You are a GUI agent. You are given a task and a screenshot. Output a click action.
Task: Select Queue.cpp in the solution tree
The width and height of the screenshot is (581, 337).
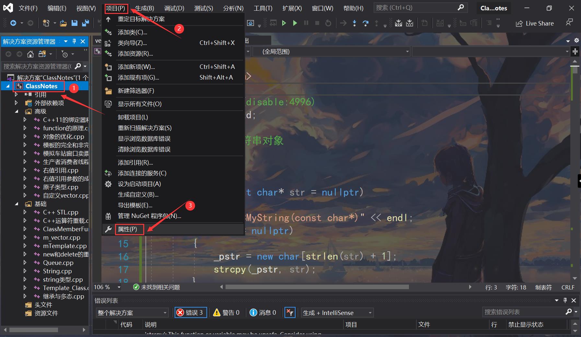(58, 263)
